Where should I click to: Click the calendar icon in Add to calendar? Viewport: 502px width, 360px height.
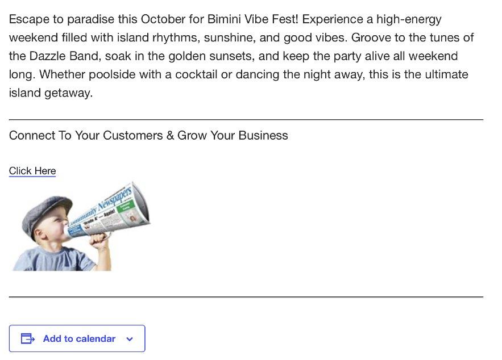[x=27, y=339]
